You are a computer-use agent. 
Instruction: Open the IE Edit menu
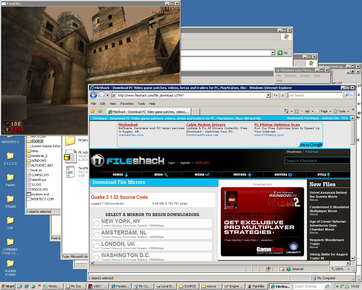[x=103, y=104]
